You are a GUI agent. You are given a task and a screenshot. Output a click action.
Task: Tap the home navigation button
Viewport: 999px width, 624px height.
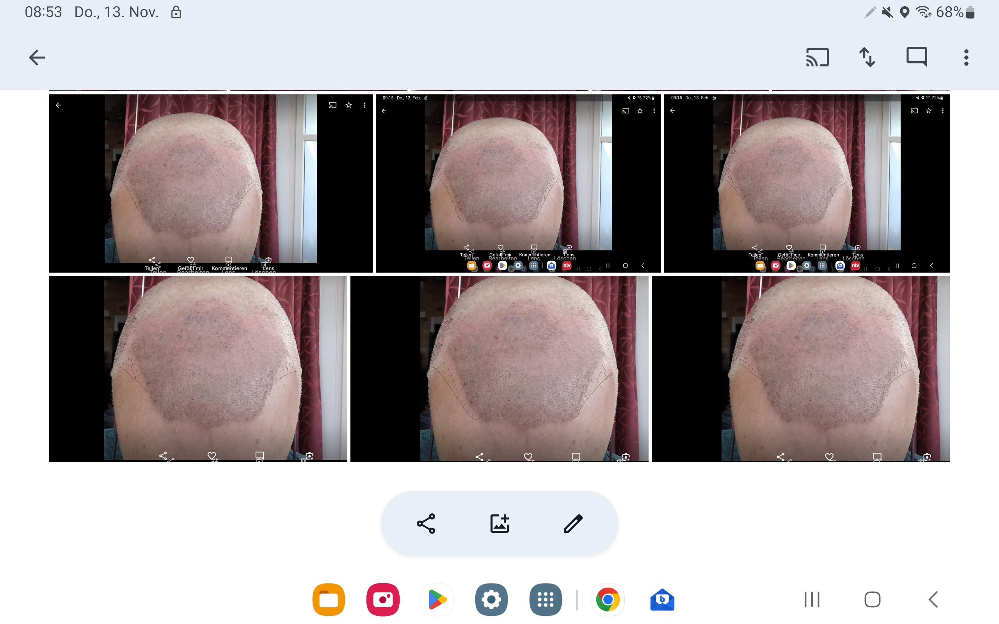(x=872, y=599)
